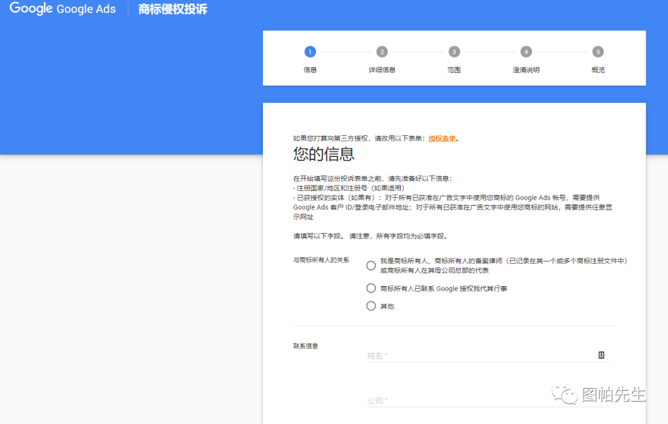Click step 3 circle icon for 范围

pyautogui.click(x=453, y=52)
